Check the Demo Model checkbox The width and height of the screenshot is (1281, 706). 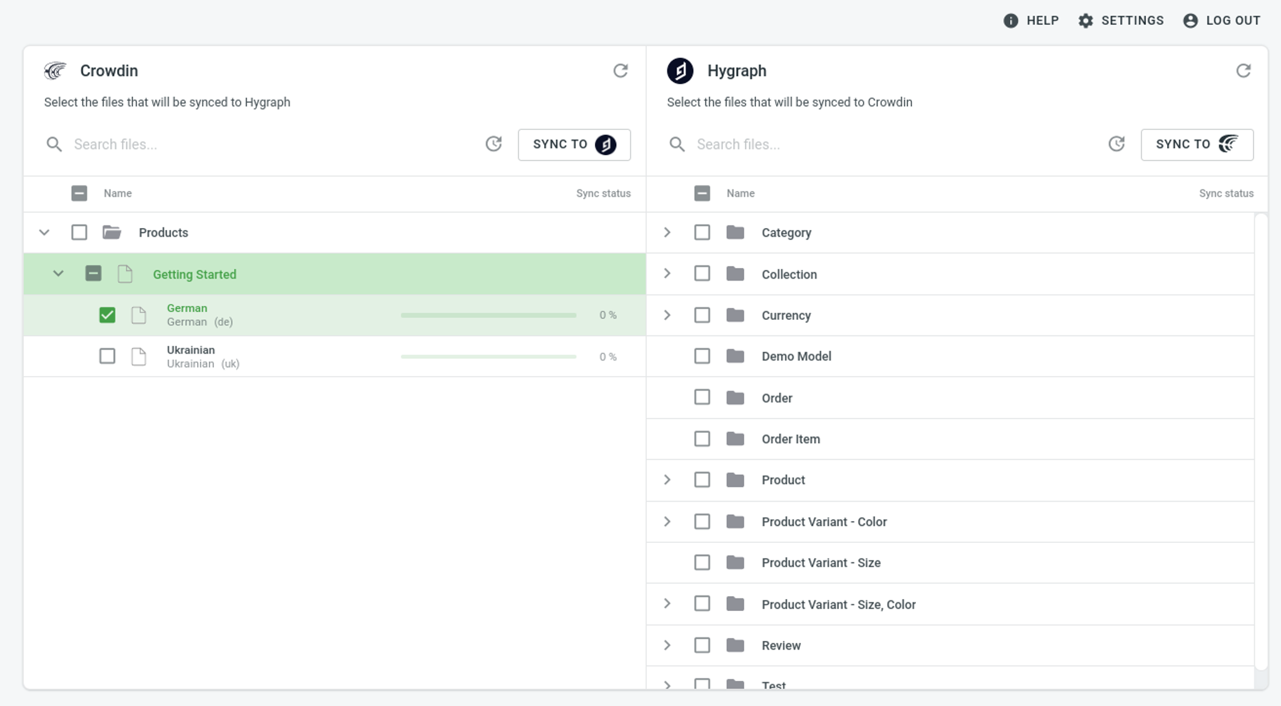pos(702,356)
